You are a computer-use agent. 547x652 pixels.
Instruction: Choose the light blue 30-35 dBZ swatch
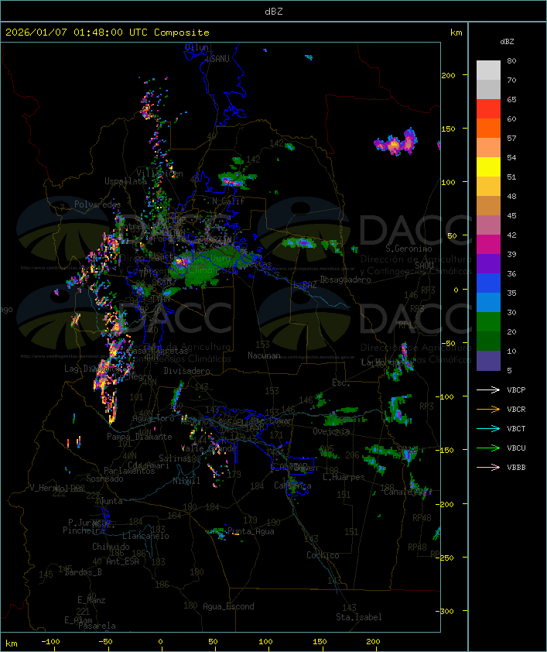[488, 302]
